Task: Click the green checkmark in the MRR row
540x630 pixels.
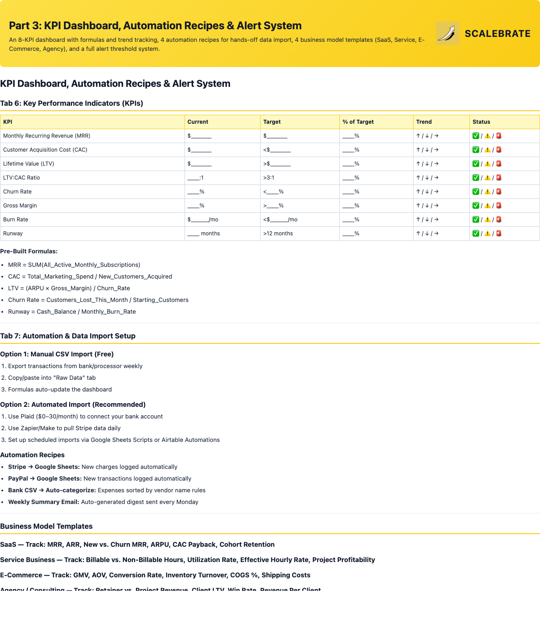Action: click(476, 136)
